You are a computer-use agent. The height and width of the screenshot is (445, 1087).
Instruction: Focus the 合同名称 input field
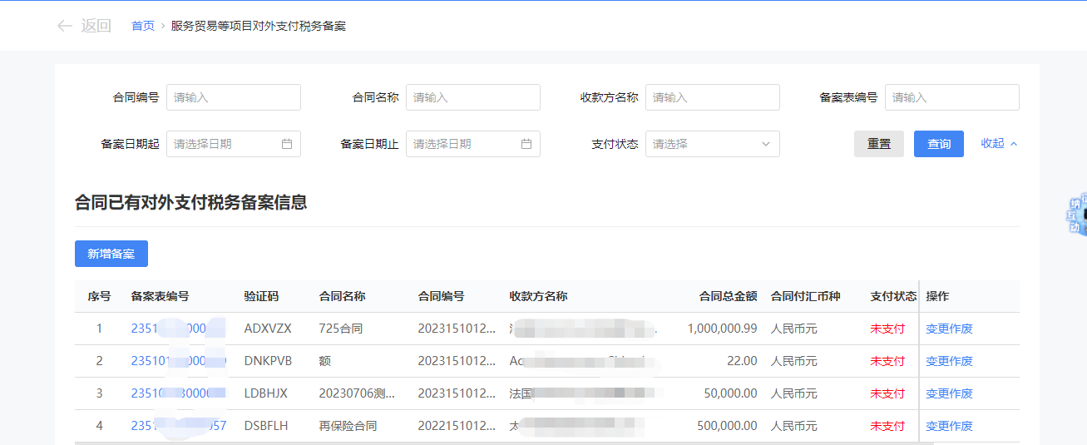click(473, 97)
